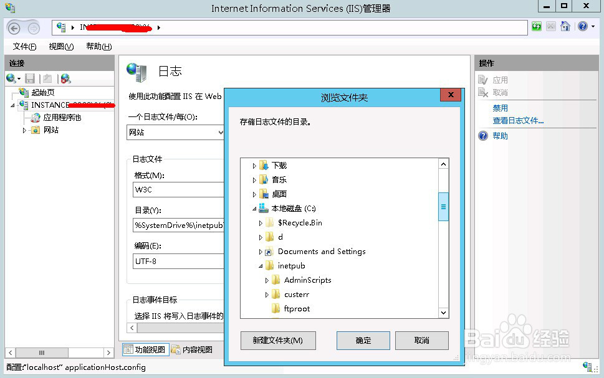This screenshot has height=378, width=604.
Task: Click the green Refresh page icon
Action: (x=537, y=26)
